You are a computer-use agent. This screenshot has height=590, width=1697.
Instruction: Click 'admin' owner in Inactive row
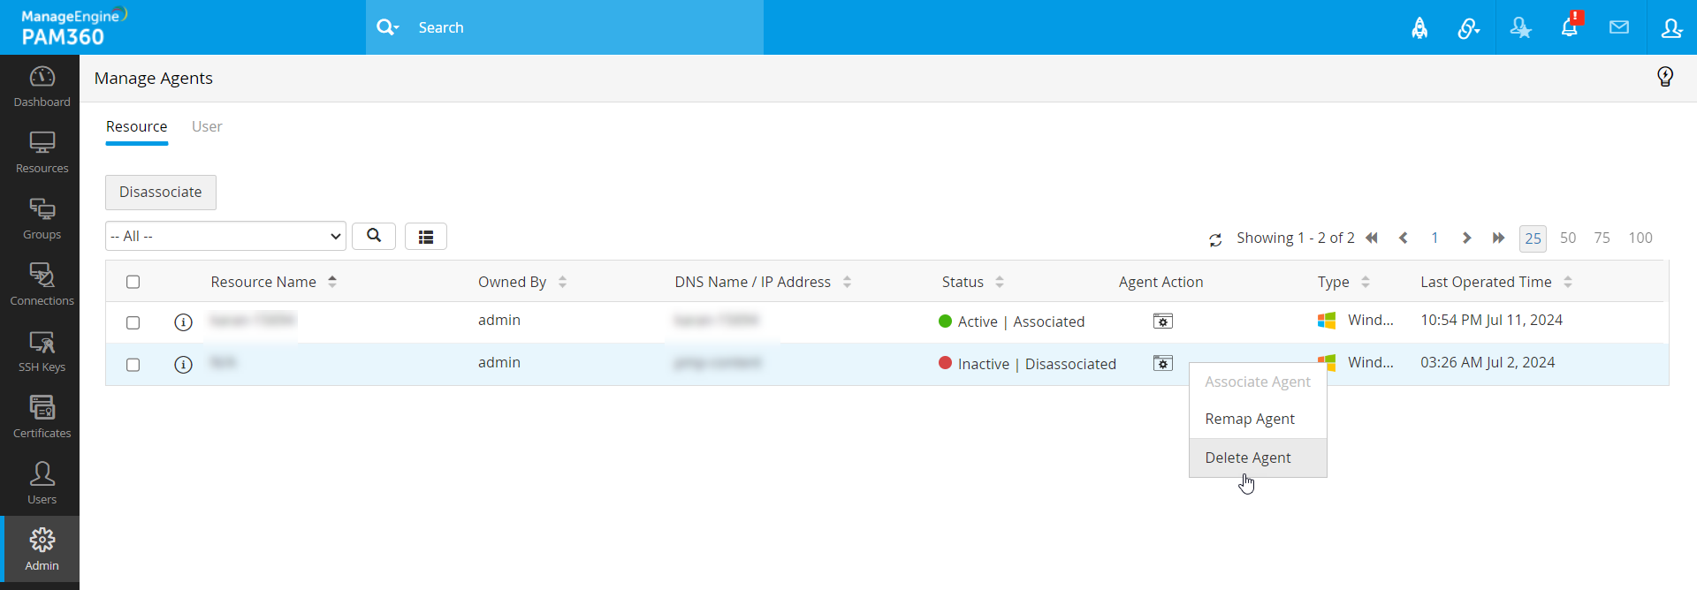[499, 362]
